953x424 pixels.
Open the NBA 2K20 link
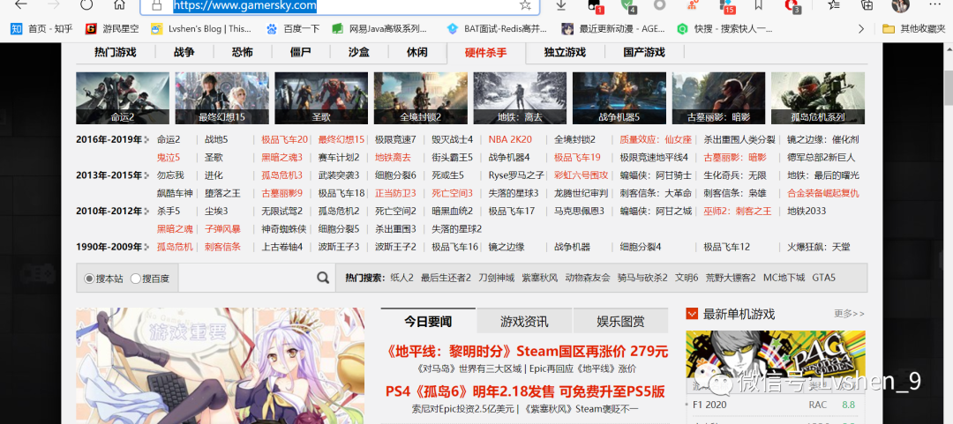click(510, 139)
